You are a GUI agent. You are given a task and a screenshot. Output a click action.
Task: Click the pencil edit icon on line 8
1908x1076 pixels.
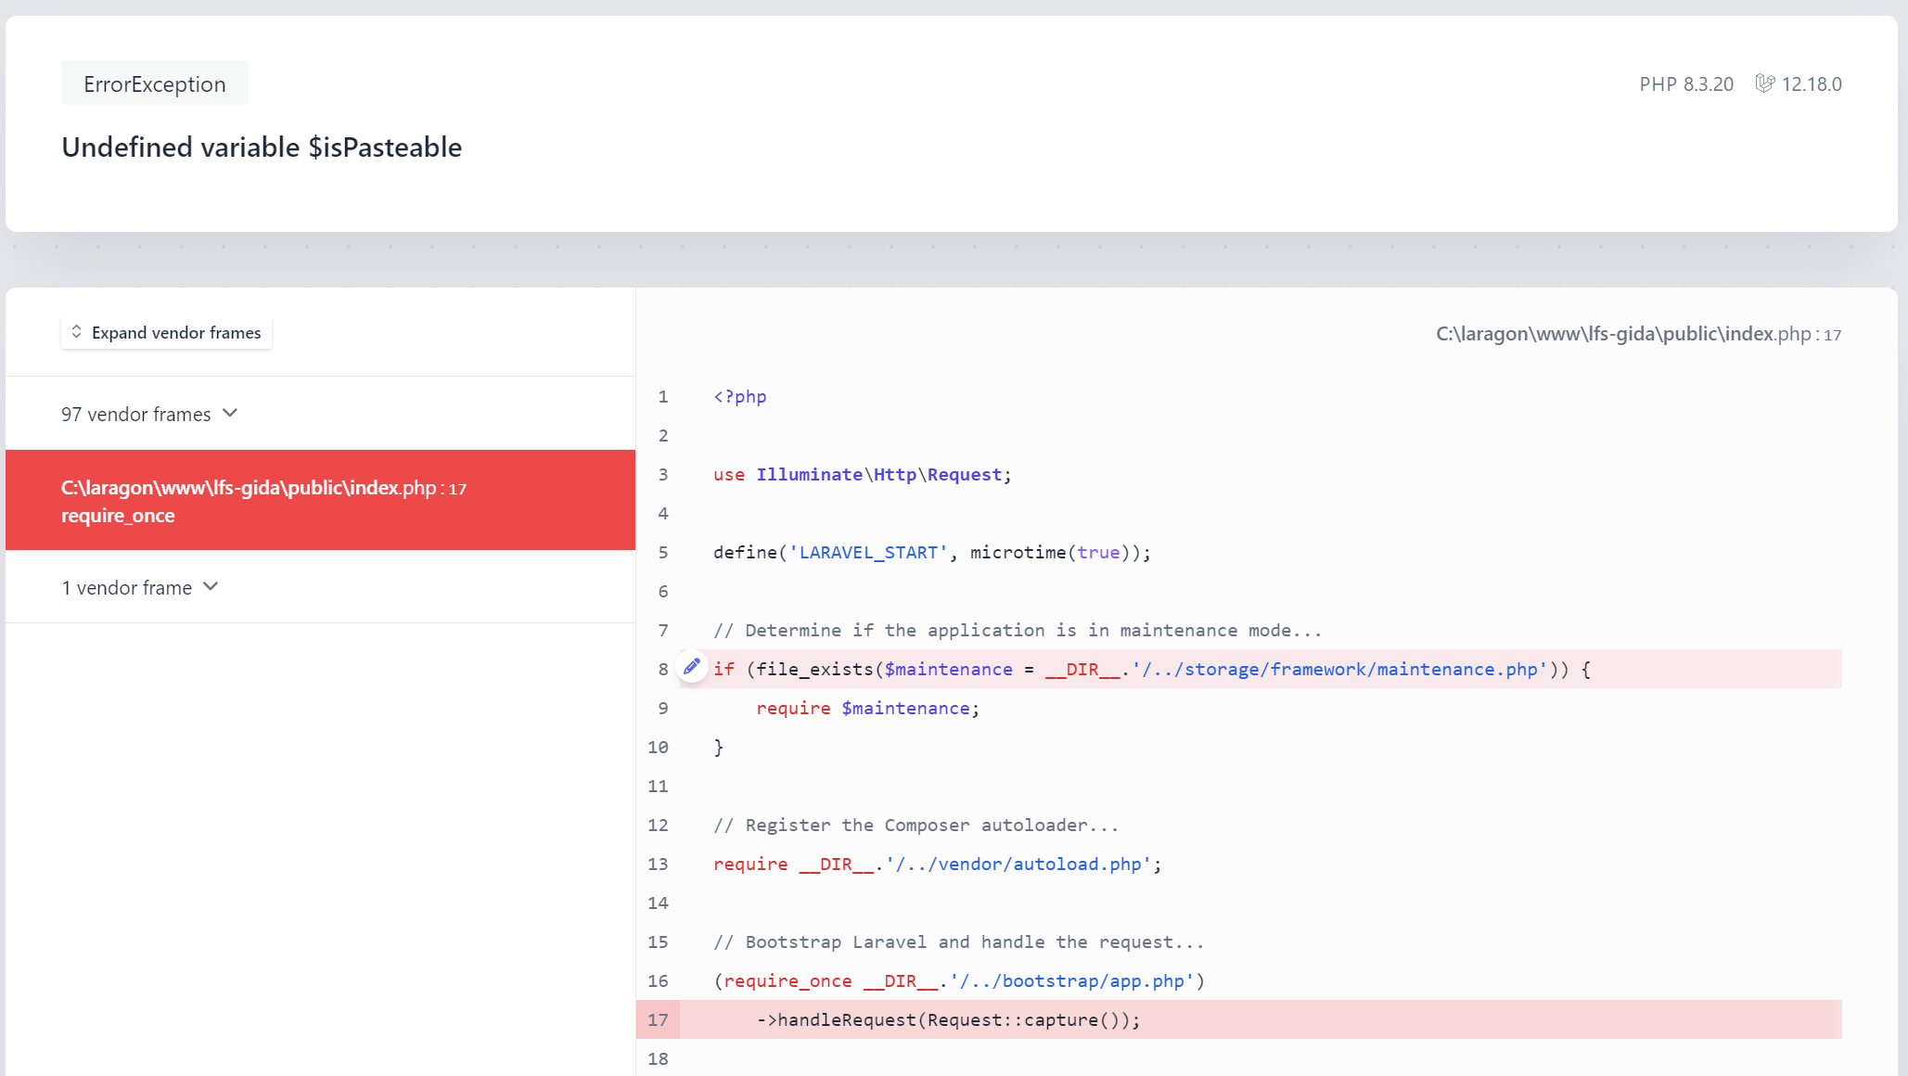click(x=692, y=667)
